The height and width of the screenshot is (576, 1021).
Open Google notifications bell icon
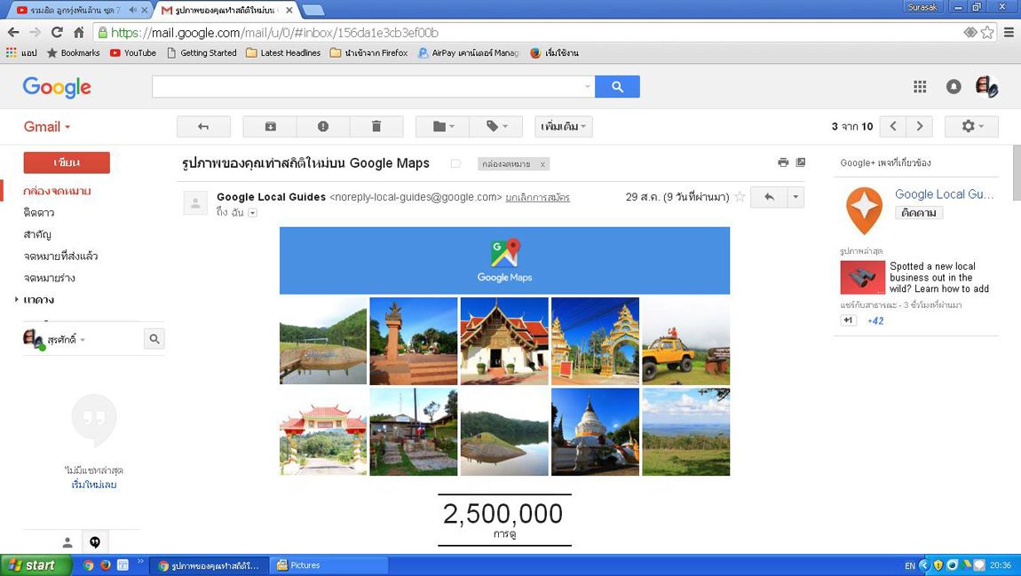tap(954, 86)
